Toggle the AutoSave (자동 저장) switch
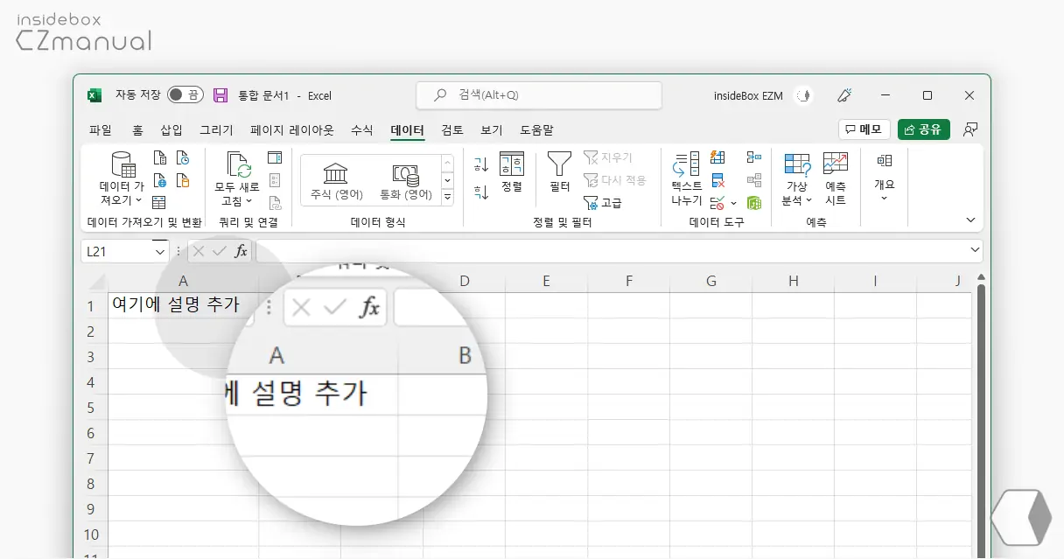 (185, 95)
